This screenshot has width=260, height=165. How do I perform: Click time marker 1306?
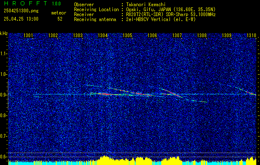point(152,35)
